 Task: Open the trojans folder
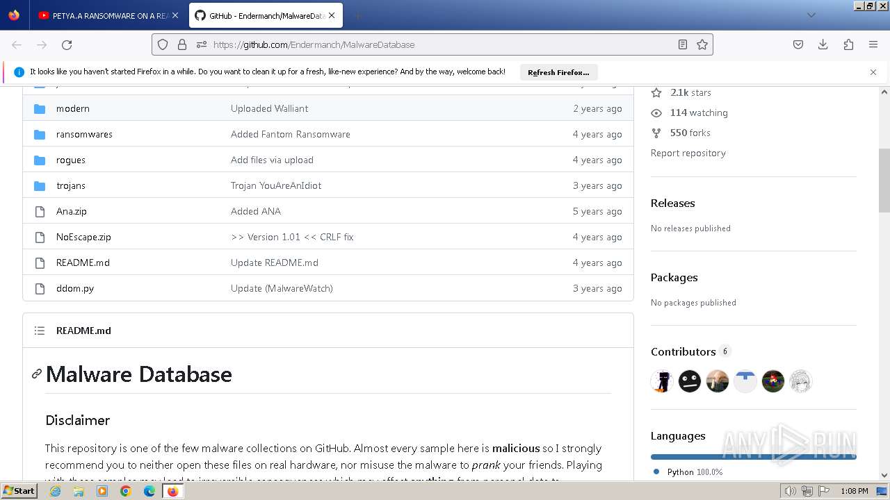coord(71,185)
